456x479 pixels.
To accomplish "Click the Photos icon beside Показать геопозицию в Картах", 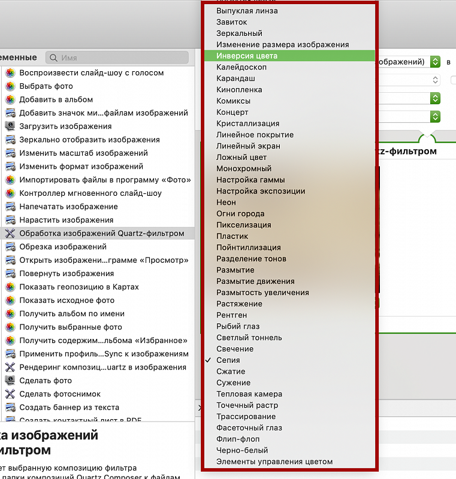I will click(x=10, y=287).
